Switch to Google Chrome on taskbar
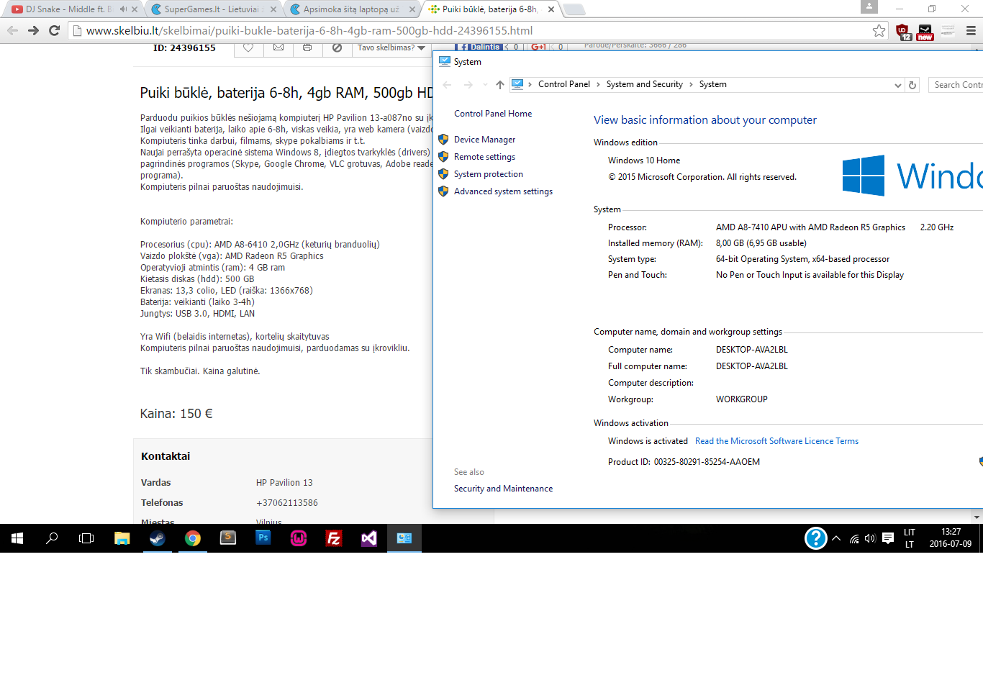Image resolution: width=983 pixels, height=675 pixels. coord(192,538)
